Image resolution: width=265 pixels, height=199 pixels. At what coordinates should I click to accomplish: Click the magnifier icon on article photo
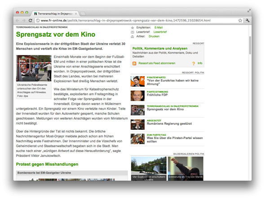[x=49, y=78]
